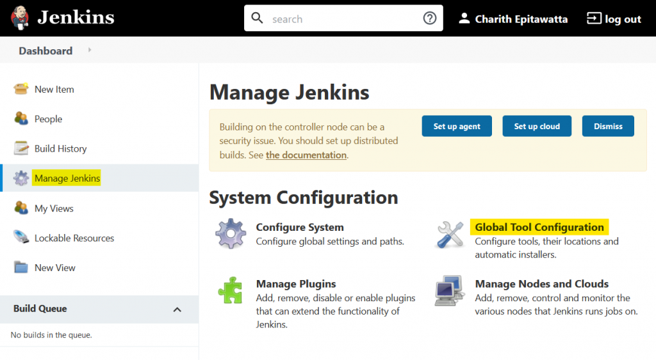Image resolution: width=656 pixels, height=360 pixels.
Task: Click the My Views icon in sidebar
Action: (21, 208)
